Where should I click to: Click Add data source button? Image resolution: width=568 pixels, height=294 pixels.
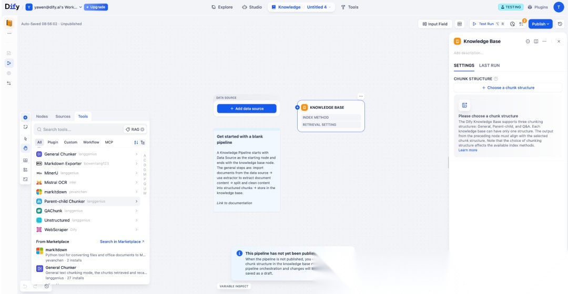click(x=247, y=109)
